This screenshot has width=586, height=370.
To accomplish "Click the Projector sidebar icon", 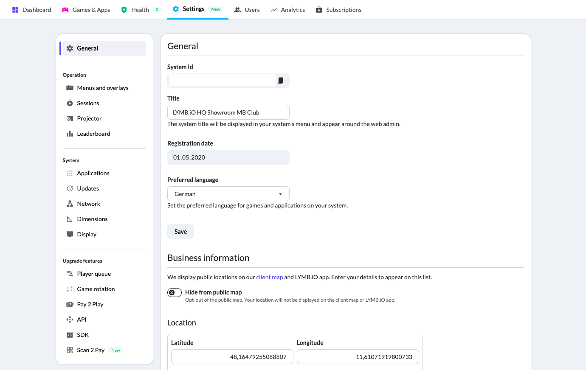I will (70, 118).
